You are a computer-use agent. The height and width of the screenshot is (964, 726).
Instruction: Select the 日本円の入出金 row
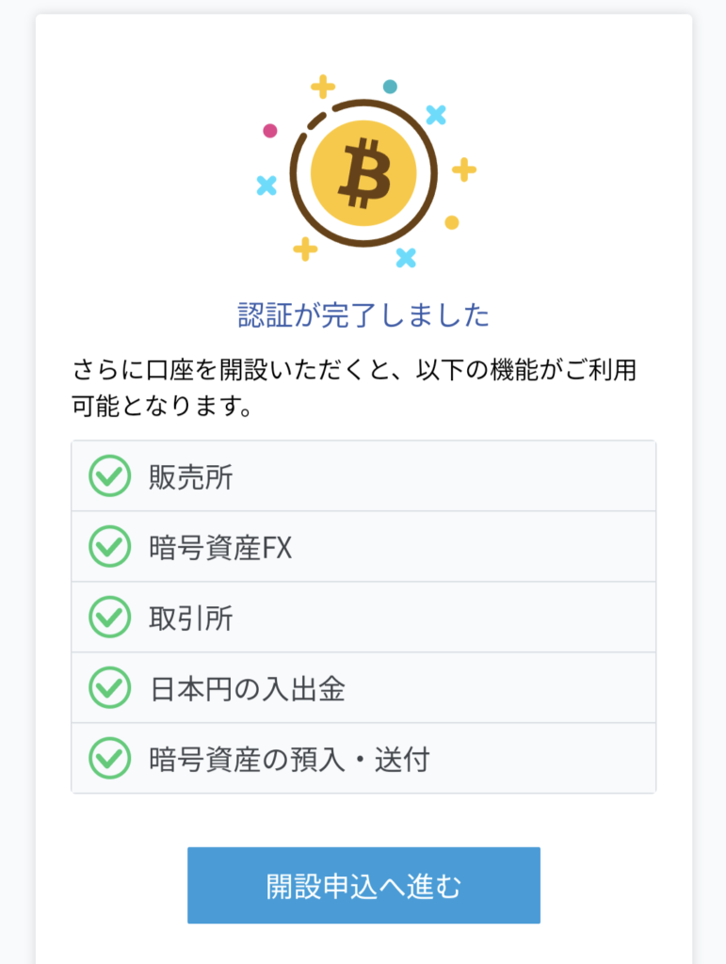363,688
